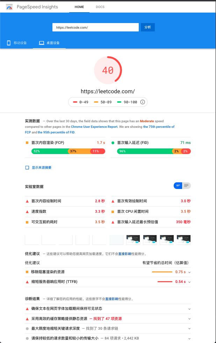
Task: Click red triangle beside 速度指数
Action: [x=27, y=212]
